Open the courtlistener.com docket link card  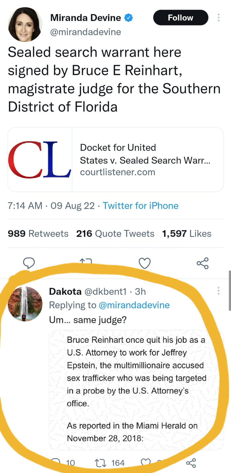115,160
